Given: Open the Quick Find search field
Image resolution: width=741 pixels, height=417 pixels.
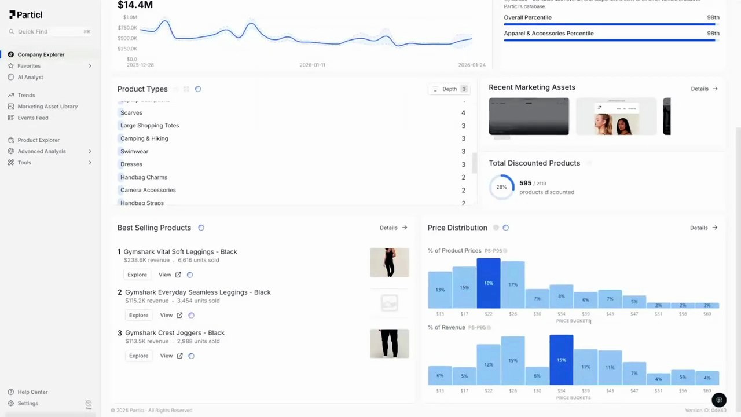Looking at the screenshot, I should pos(50,31).
